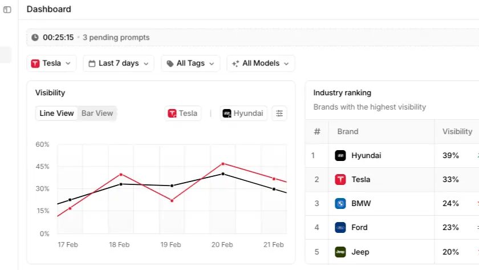This screenshot has width=479, height=270.
Task: Click Tesla's 20 Feb data point
Action: (223, 164)
